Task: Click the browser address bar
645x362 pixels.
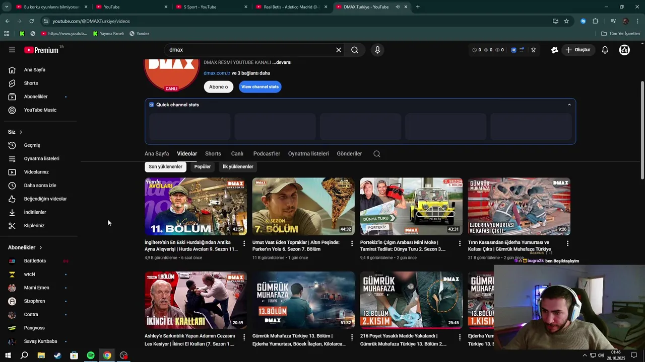Action: point(297,21)
